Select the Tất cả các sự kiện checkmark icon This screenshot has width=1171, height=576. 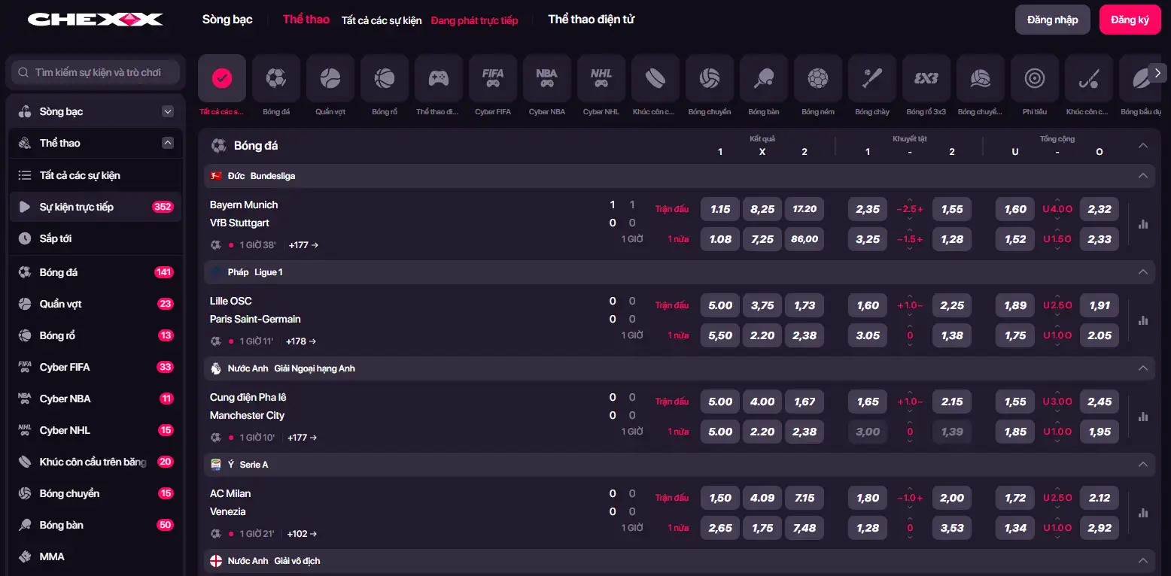tap(222, 78)
